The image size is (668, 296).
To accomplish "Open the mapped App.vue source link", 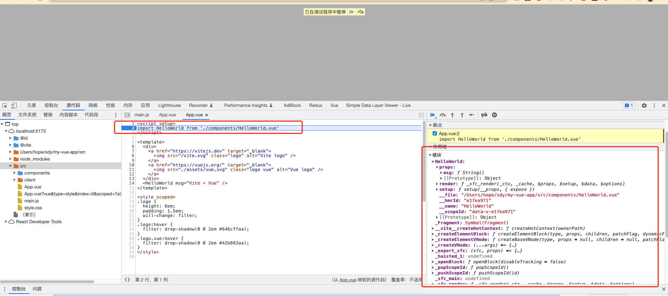I will 347,280.
